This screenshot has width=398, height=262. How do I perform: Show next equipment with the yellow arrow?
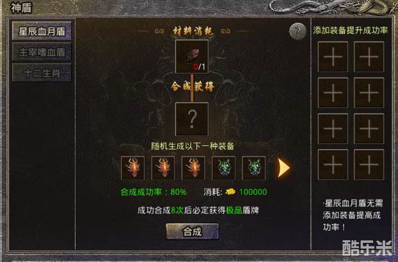point(283,167)
